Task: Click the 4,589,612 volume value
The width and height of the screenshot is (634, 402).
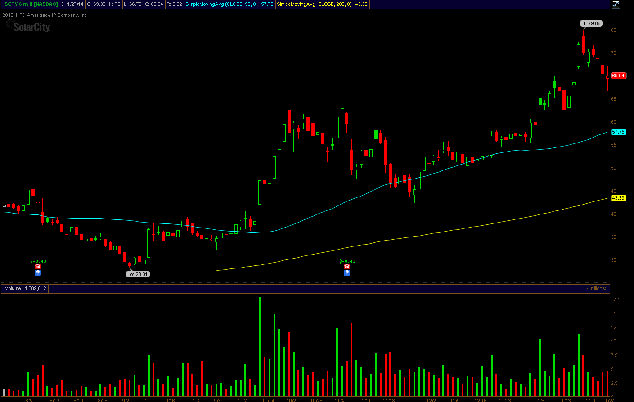Action: [35, 288]
